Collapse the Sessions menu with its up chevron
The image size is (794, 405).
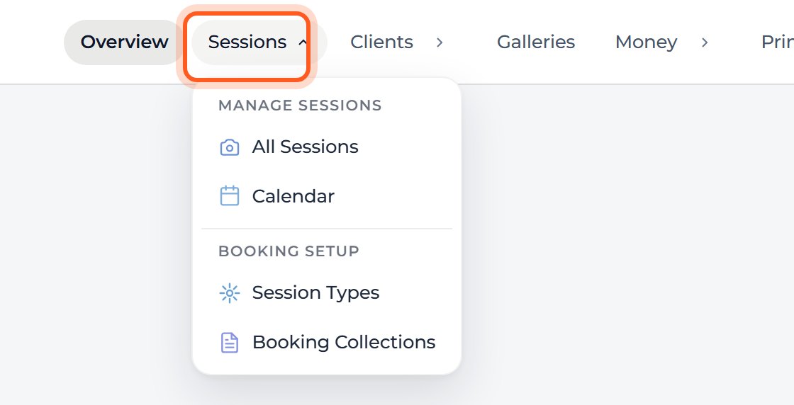(x=303, y=42)
